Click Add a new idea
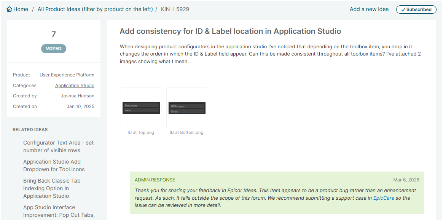 coord(369,9)
